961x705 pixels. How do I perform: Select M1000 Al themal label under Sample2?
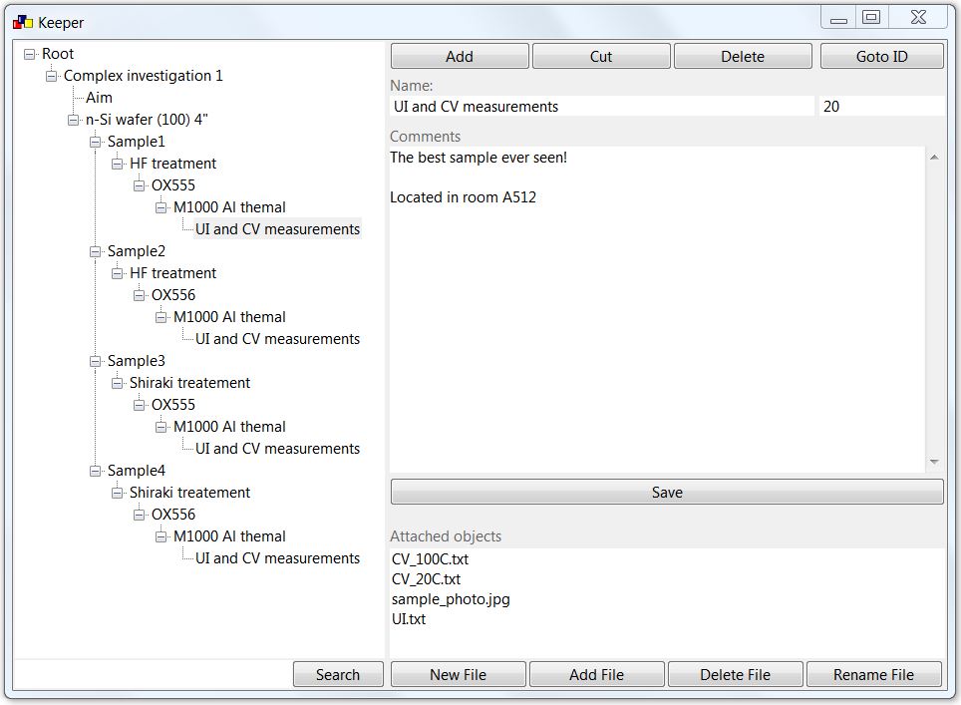click(x=229, y=317)
